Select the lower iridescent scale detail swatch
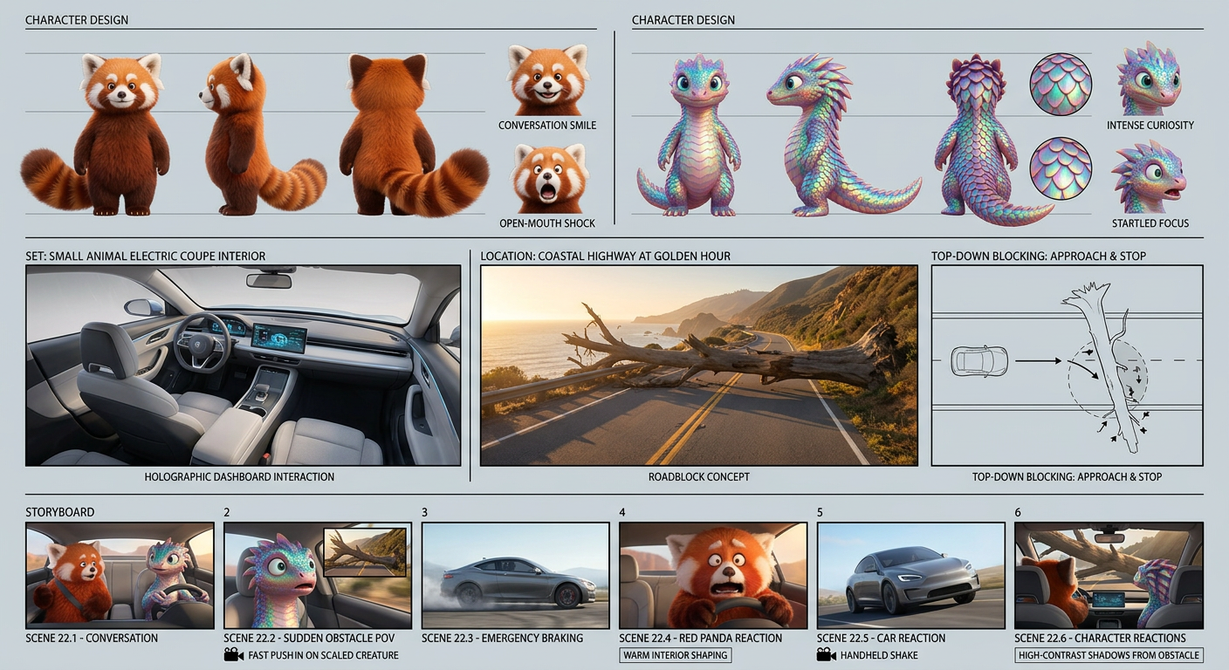 point(1061,168)
